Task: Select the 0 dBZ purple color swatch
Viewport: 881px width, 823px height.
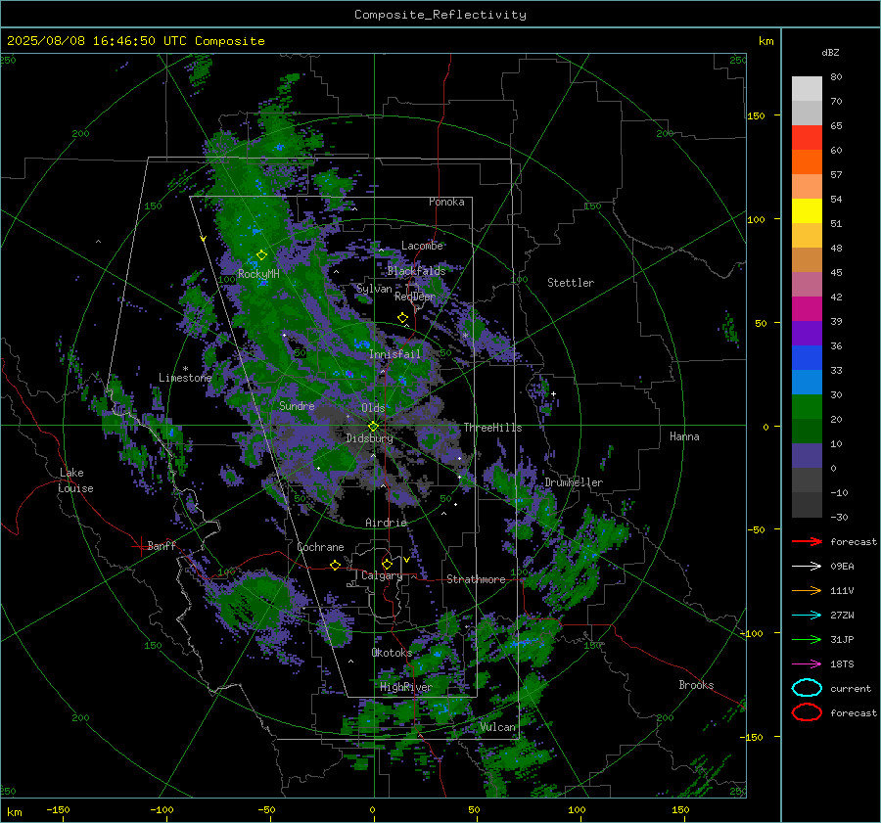Action: [807, 456]
